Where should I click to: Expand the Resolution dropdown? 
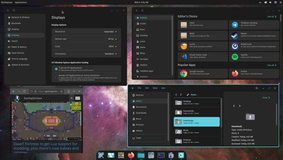click(x=110, y=32)
